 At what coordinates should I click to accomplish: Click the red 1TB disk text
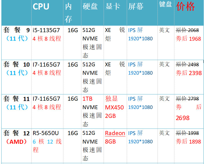coord(87,99)
